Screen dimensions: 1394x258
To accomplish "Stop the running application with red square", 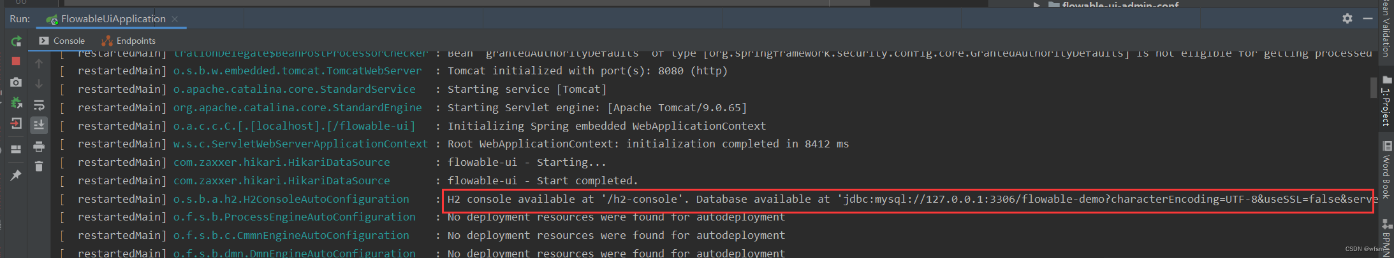I will [x=16, y=62].
